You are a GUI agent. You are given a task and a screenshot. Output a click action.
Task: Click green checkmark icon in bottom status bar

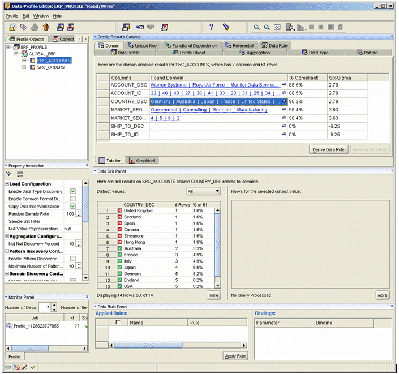click(x=34, y=367)
